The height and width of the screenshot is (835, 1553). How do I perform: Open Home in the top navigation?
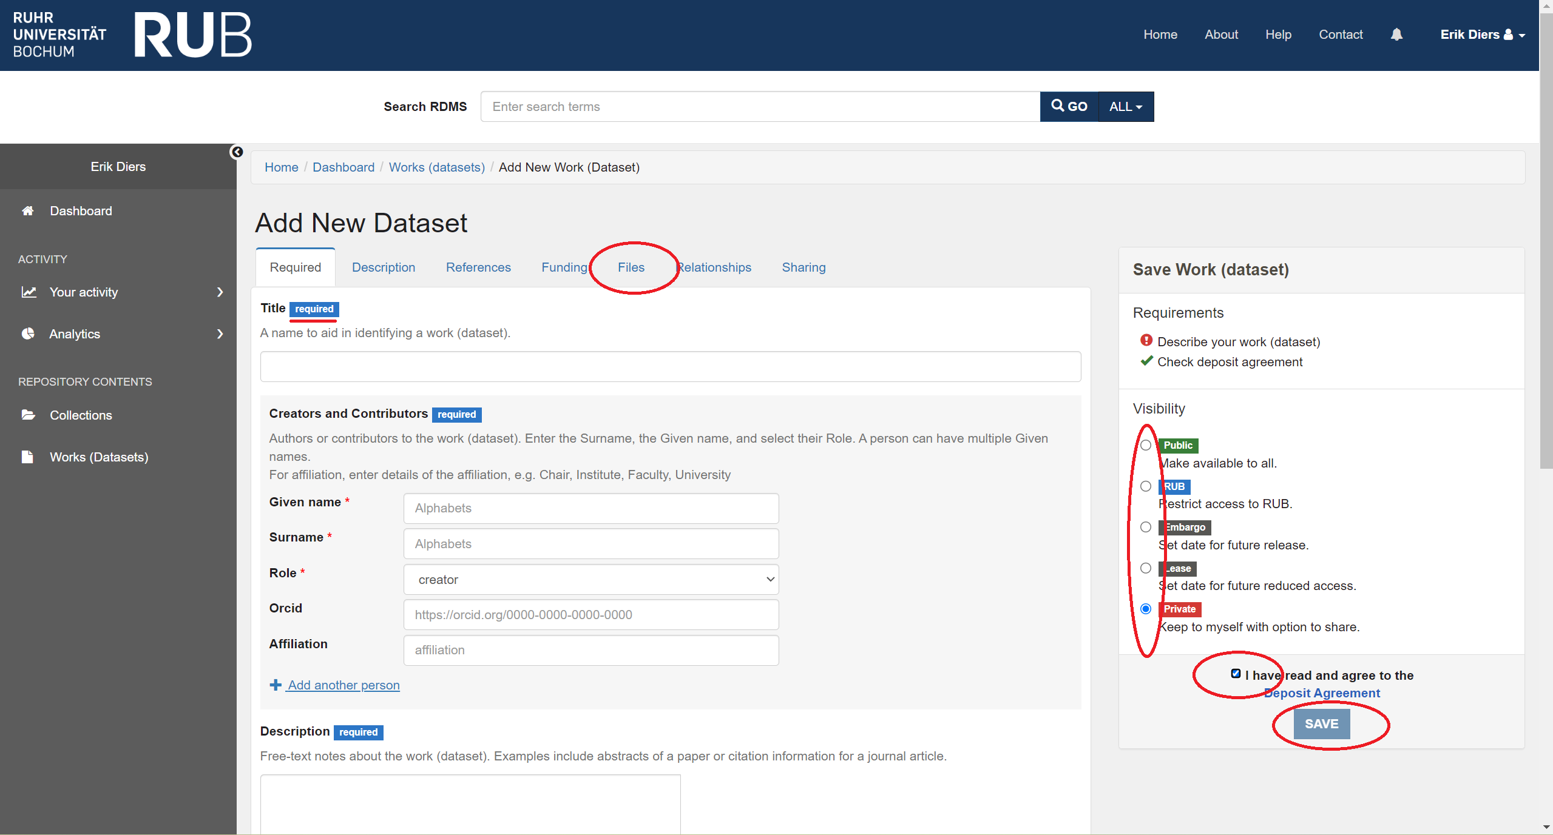point(1160,35)
